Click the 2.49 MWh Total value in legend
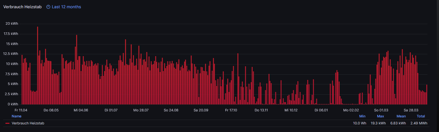The width and height of the screenshot is (439, 132). point(419,123)
